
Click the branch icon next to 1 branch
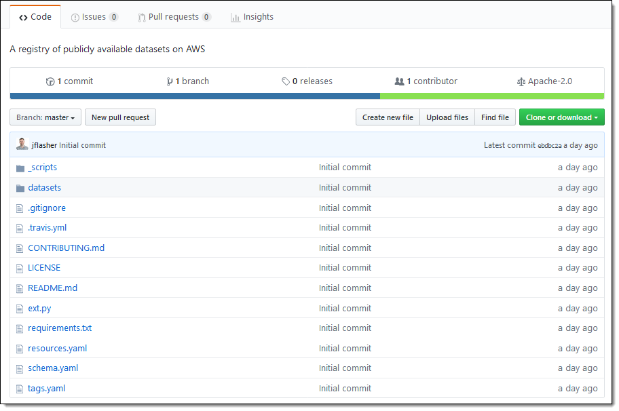pos(170,81)
